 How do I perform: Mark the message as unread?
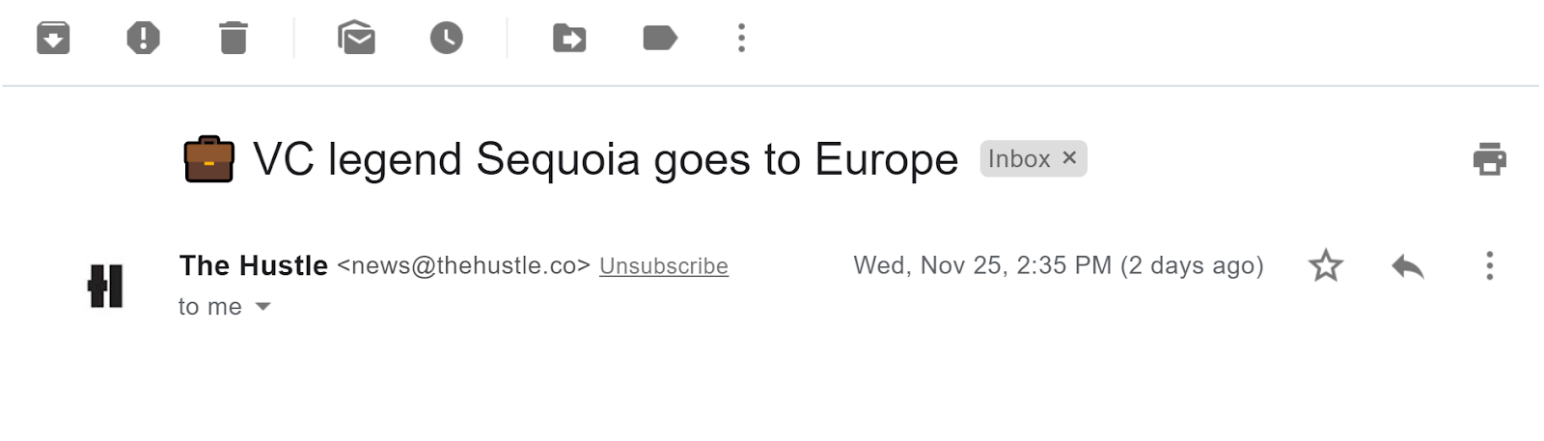point(356,39)
